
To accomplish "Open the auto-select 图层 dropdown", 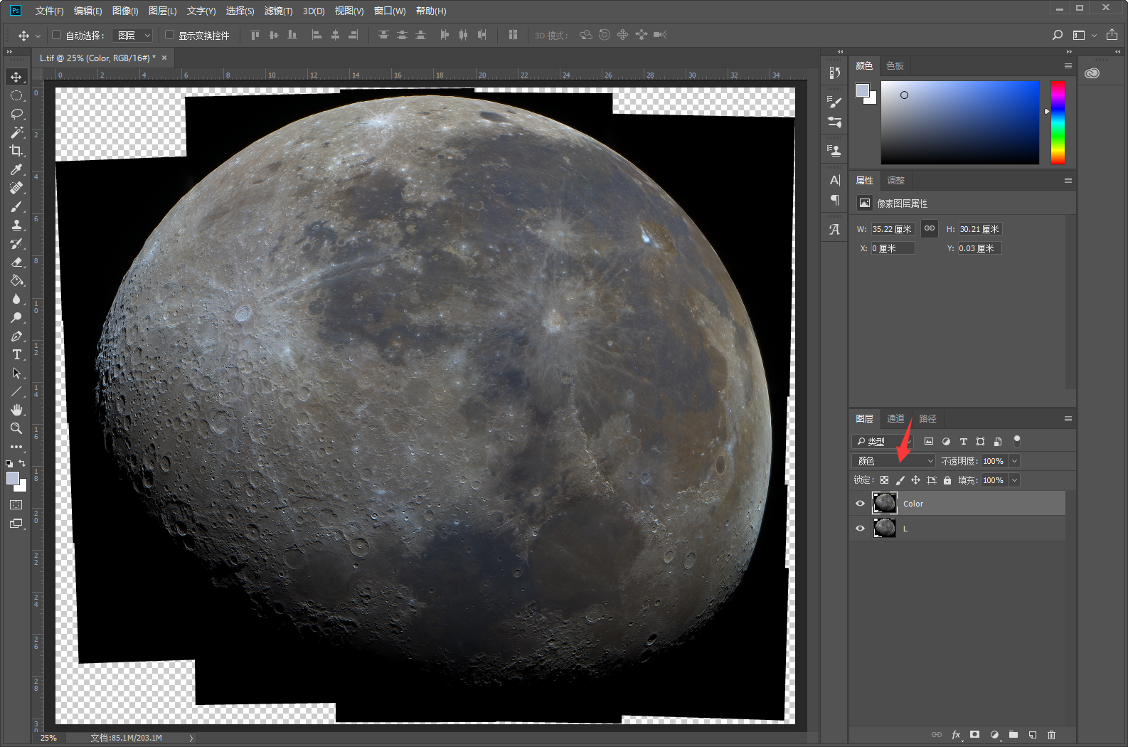I will (133, 35).
